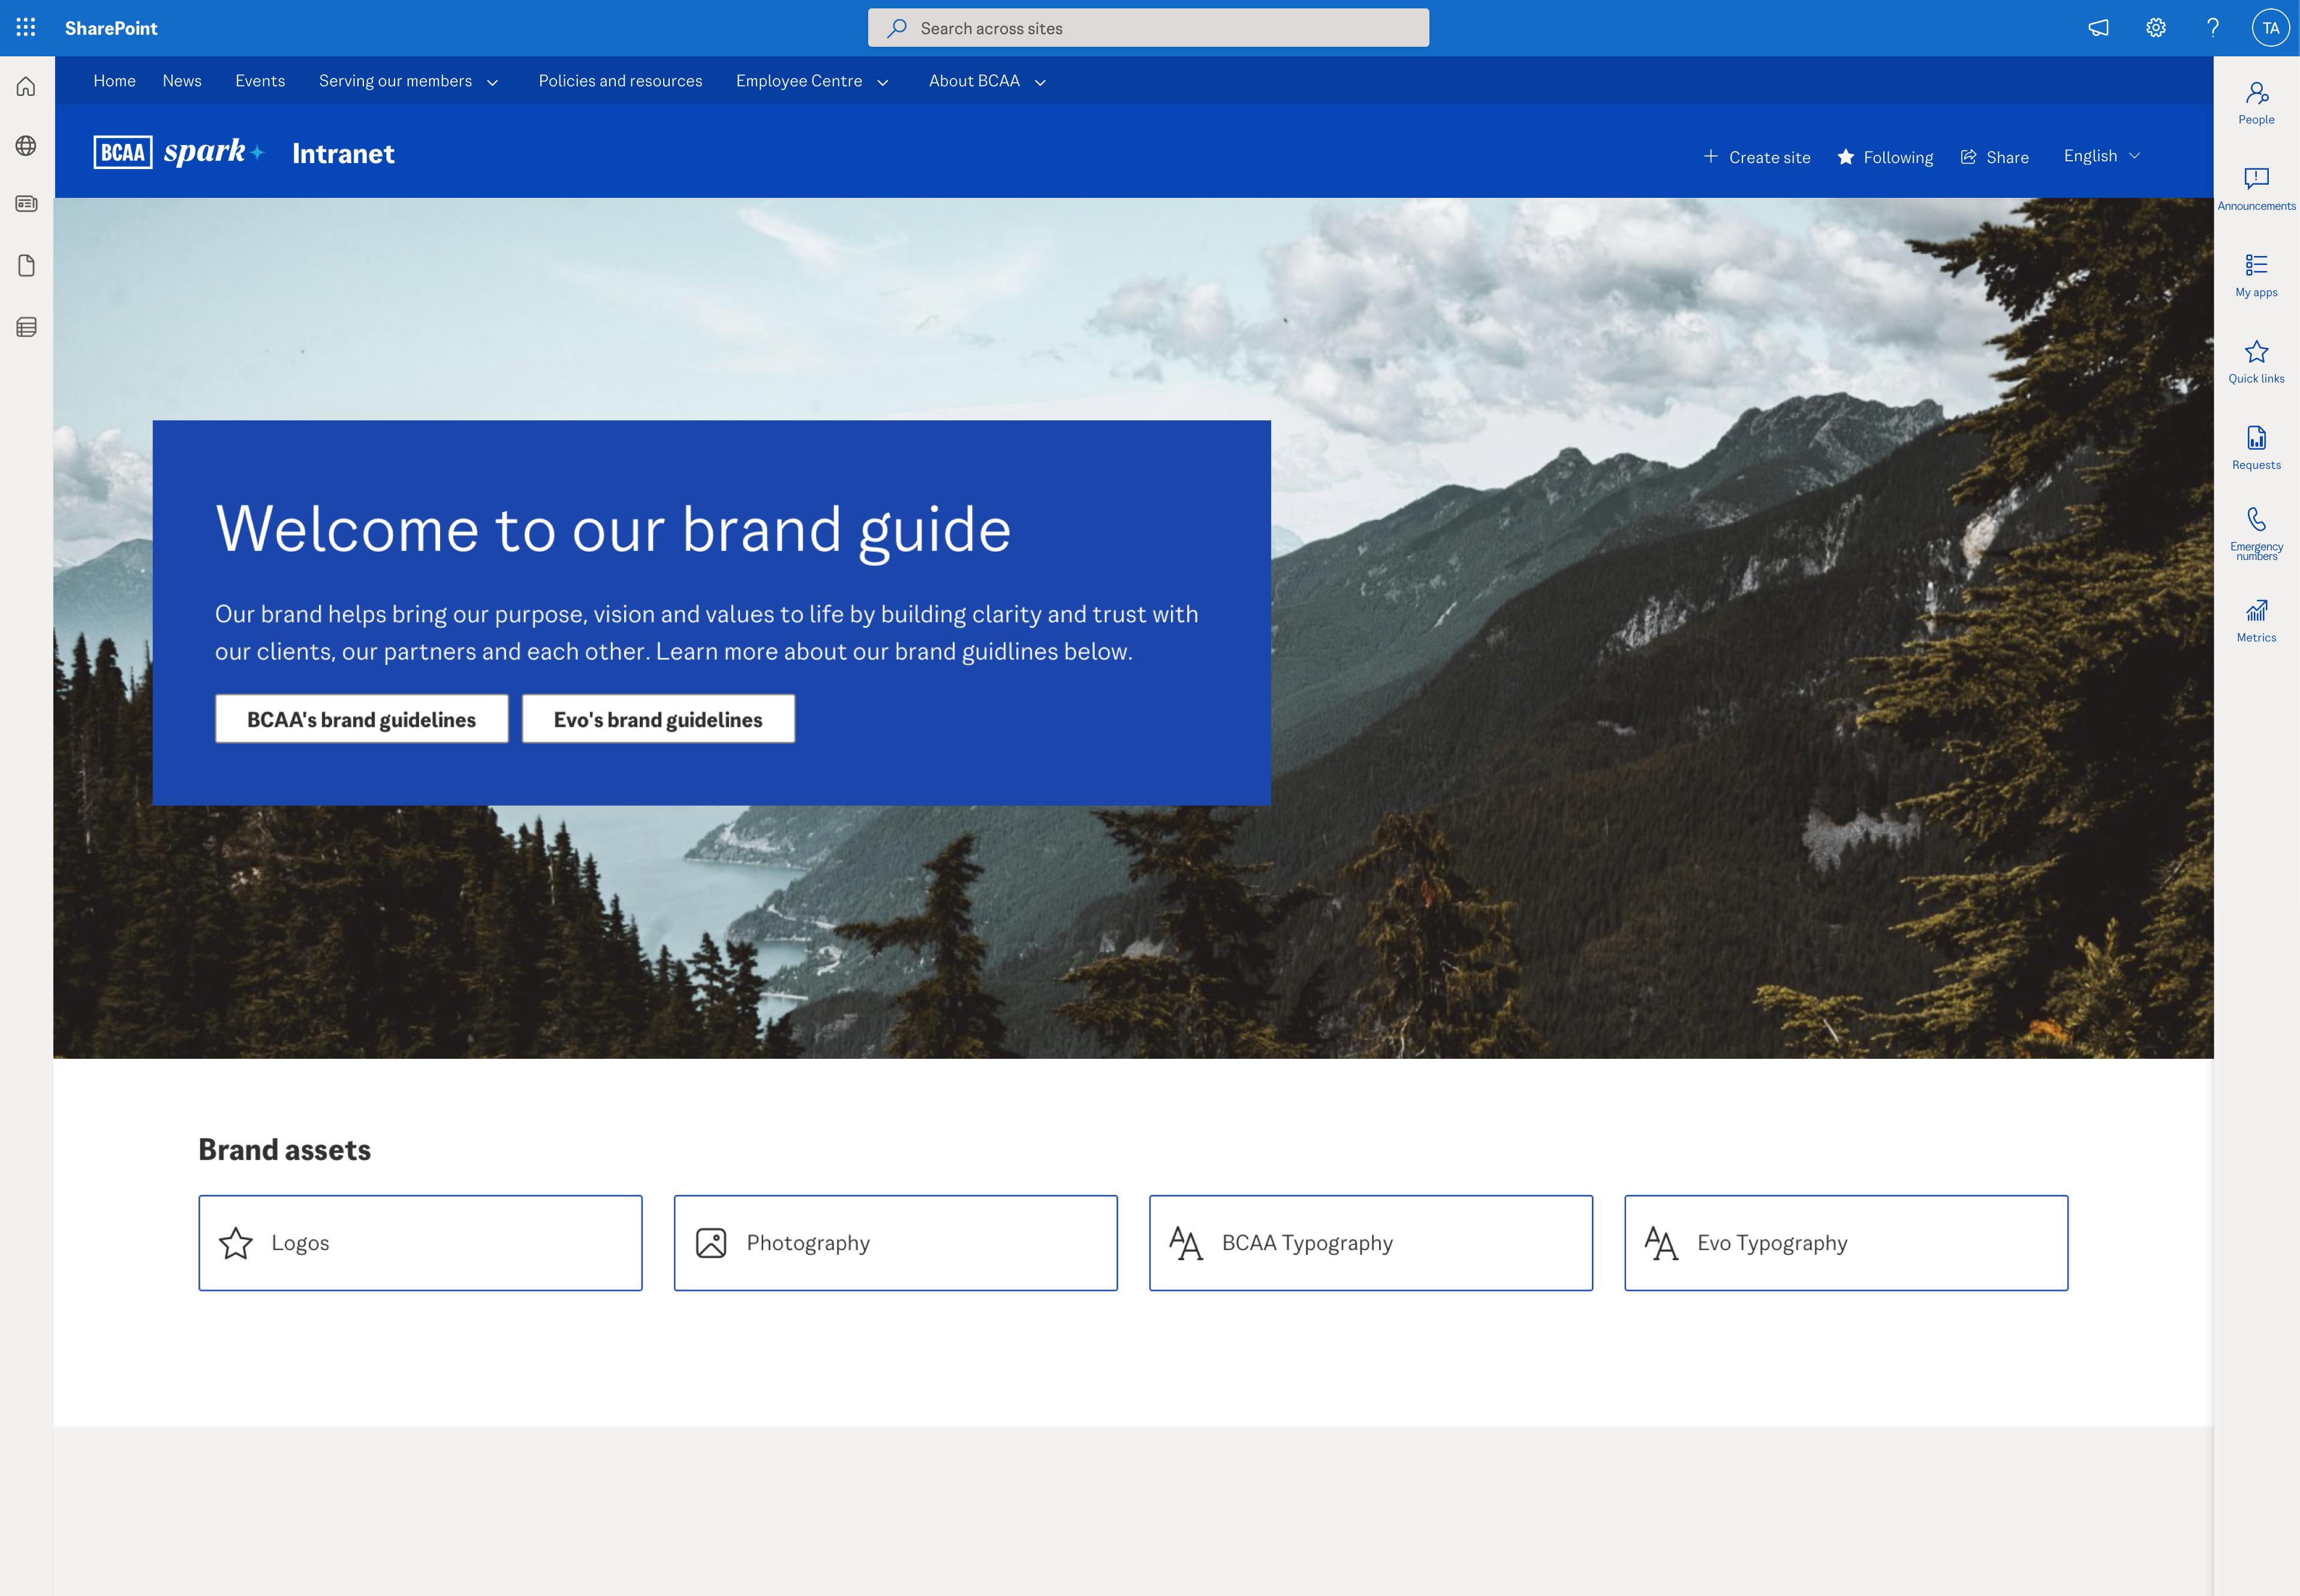Click BCAA's brand guidelines button

(361, 718)
